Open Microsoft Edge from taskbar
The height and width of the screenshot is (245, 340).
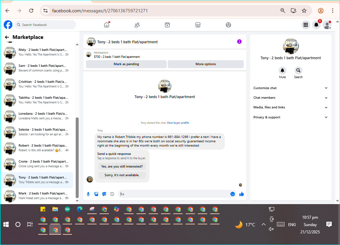80,209
